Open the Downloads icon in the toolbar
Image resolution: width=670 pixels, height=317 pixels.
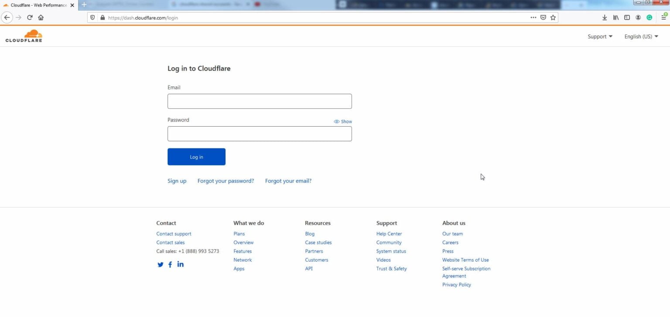(x=605, y=17)
